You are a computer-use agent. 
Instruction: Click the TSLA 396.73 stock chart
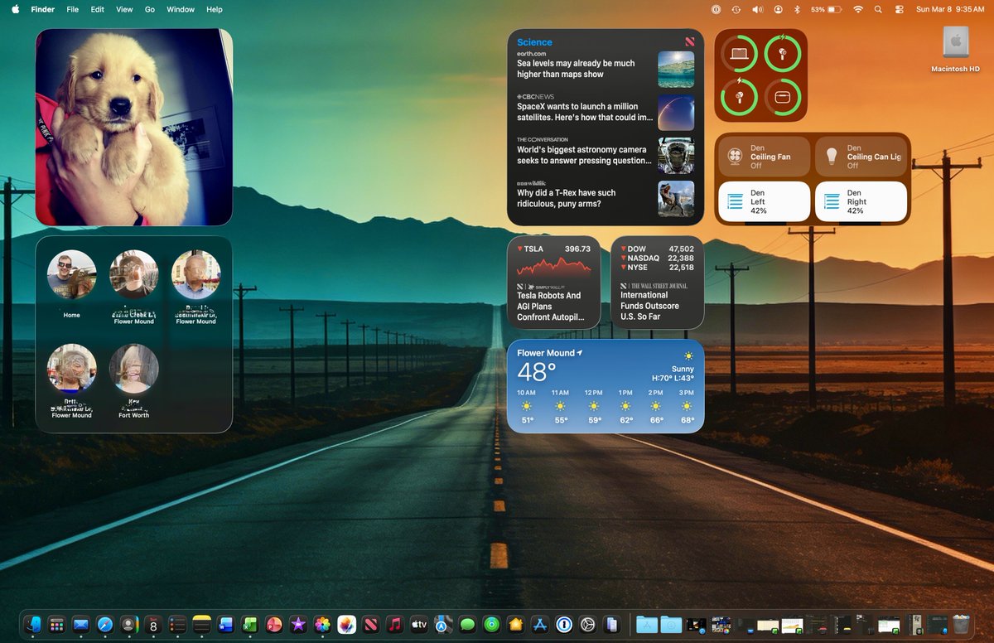[x=553, y=261]
